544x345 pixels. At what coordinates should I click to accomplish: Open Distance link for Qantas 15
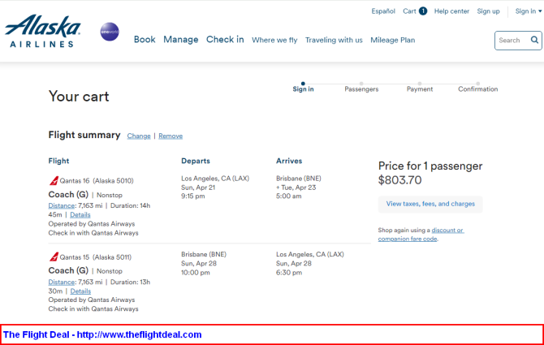pos(62,282)
